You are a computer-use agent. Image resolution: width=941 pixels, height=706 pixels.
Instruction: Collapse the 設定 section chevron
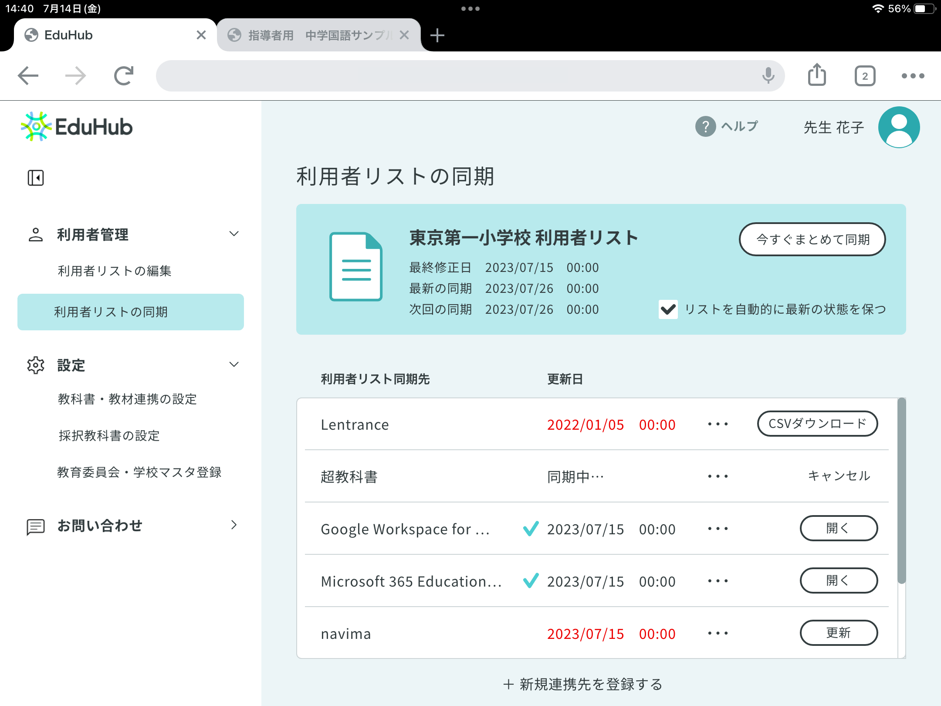click(234, 365)
